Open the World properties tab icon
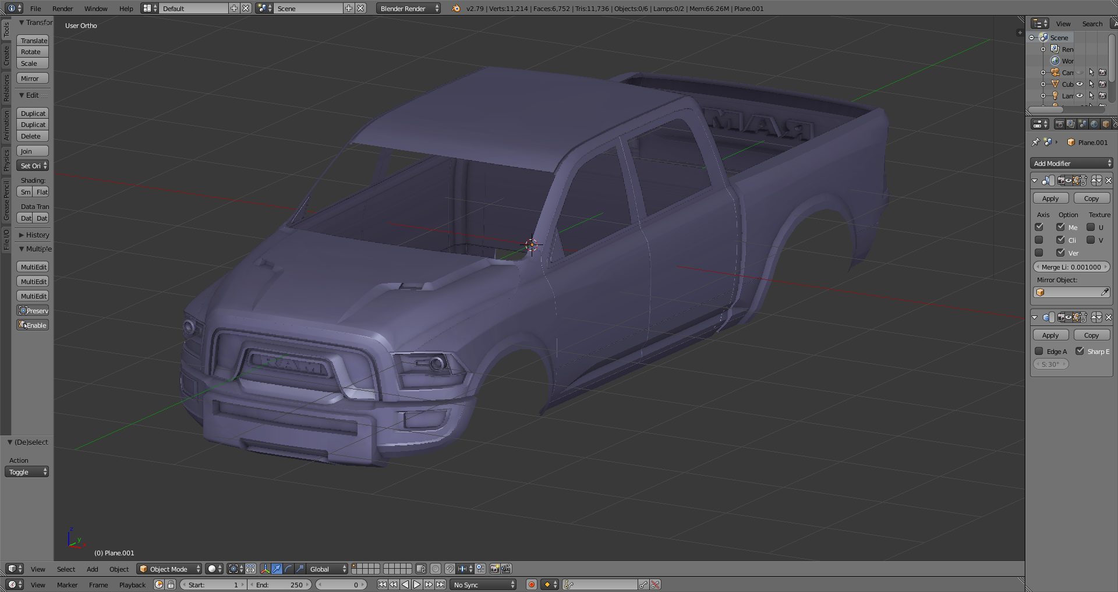Image resolution: width=1118 pixels, height=592 pixels. click(x=1094, y=124)
